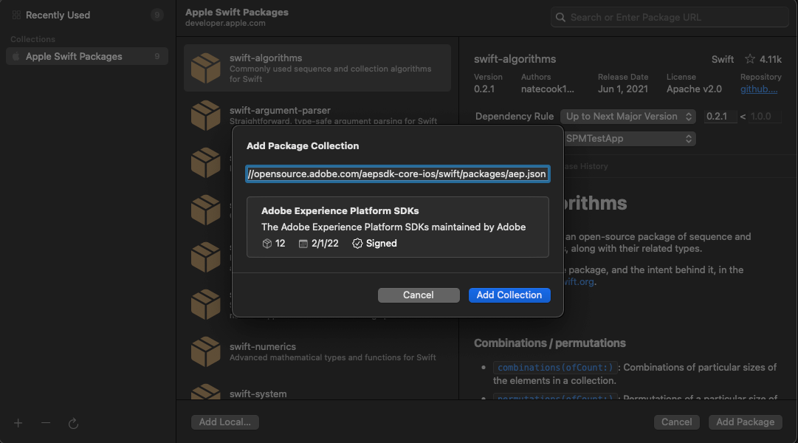
Task: Click the minus remove-collection button
Action: point(46,422)
